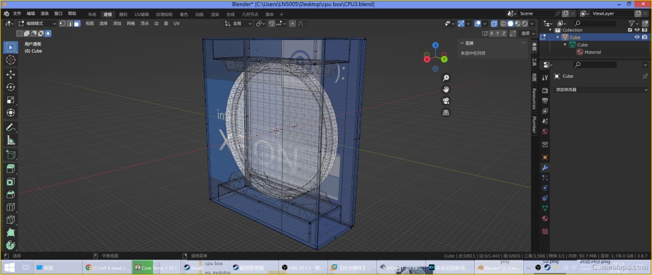Click the outliner search field

click(x=595, y=24)
